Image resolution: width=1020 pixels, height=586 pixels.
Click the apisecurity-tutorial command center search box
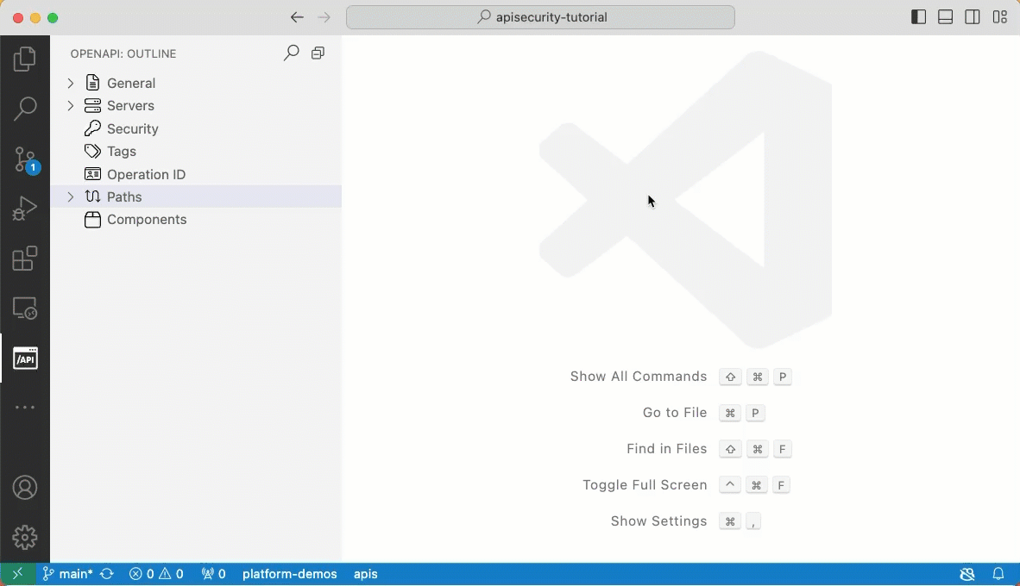[x=540, y=17]
